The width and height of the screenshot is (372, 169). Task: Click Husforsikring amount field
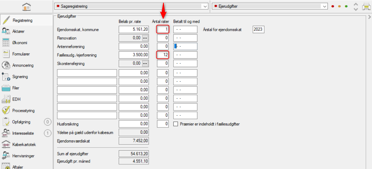134,124
